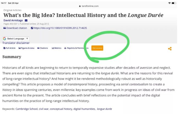
Task: Expand the language list using its arrow
Action: point(27,39)
